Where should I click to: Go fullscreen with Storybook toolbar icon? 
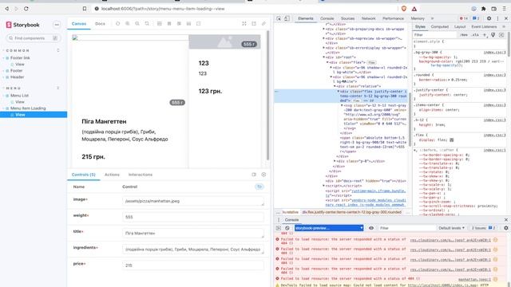pyautogui.click(x=244, y=23)
